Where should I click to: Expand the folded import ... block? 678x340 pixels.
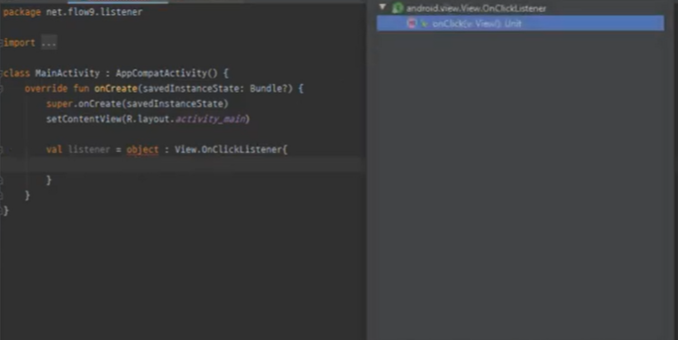coord(49,43)
